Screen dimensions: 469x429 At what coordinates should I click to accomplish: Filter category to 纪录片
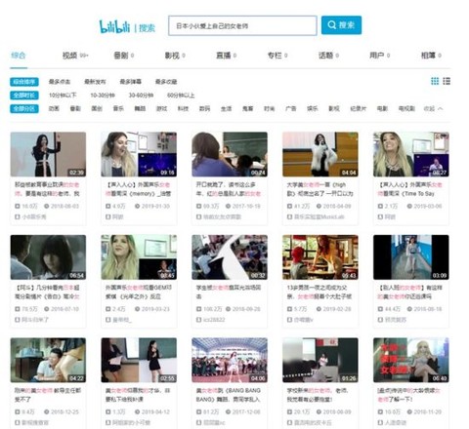[x=358, y=108]
